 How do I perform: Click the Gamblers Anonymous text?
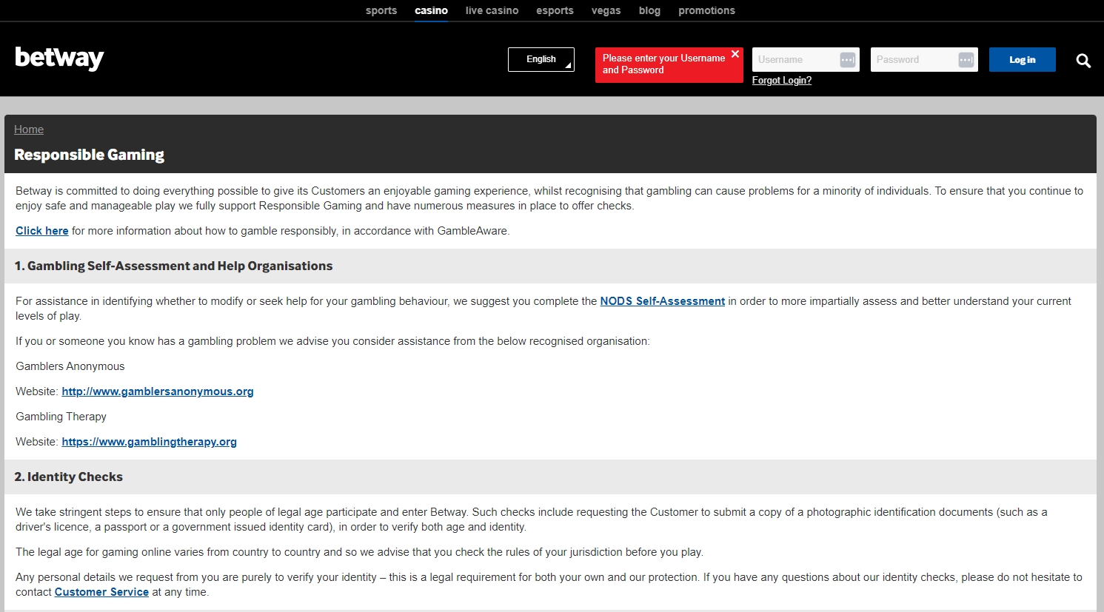point(70,366)
